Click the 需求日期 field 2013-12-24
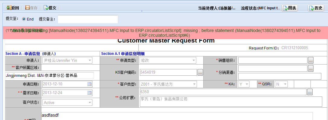Image resolution: width=328 pixels, height=120 pixels. click(67, 93)
